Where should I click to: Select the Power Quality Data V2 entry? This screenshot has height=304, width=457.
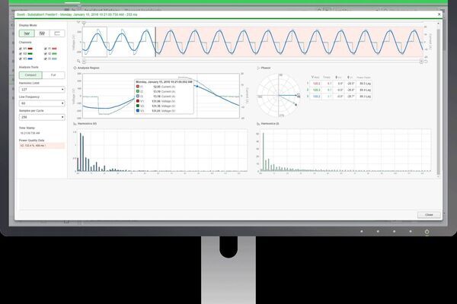click(x=43, y=144)
